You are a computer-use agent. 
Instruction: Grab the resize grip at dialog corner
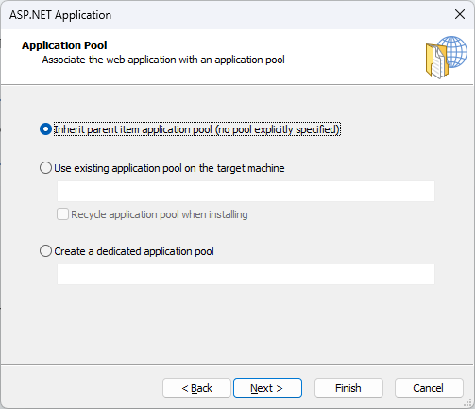point(467,403)
